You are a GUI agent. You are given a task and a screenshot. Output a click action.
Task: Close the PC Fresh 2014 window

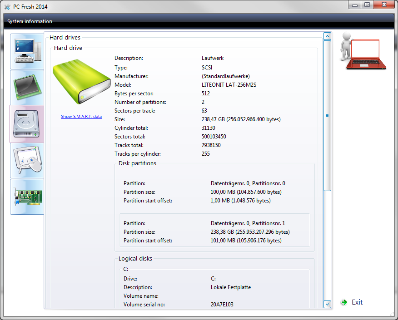pyautogui.click(x=383, y=5)
